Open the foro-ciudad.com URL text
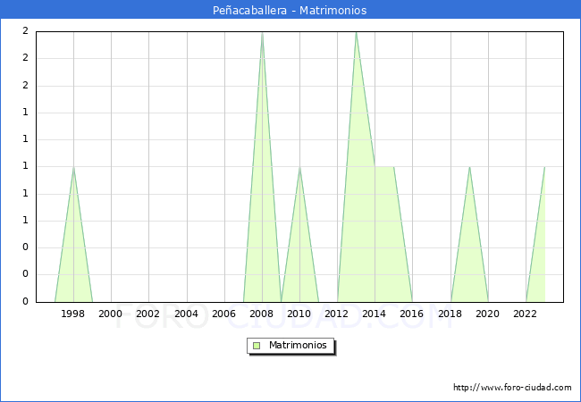The width and height of the screenshot is (581, 402). pos(512,387)
